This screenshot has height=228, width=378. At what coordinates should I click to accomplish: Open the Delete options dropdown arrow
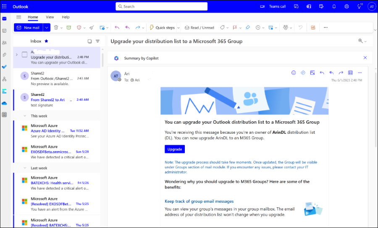tap(61, 28)
